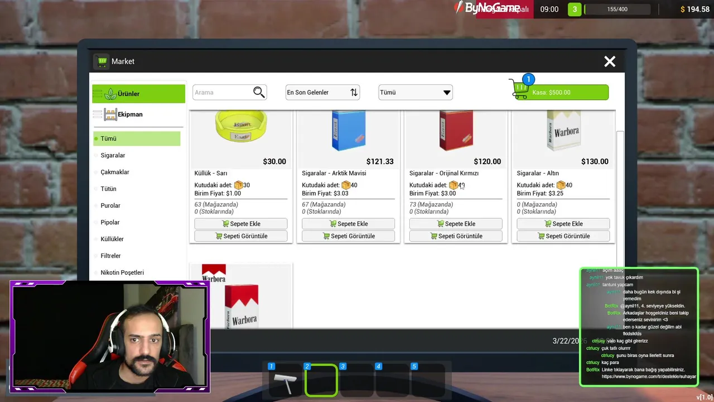Add Sigaralar - Orijinal Kırmızı to cart

click(x=456, y=224)
